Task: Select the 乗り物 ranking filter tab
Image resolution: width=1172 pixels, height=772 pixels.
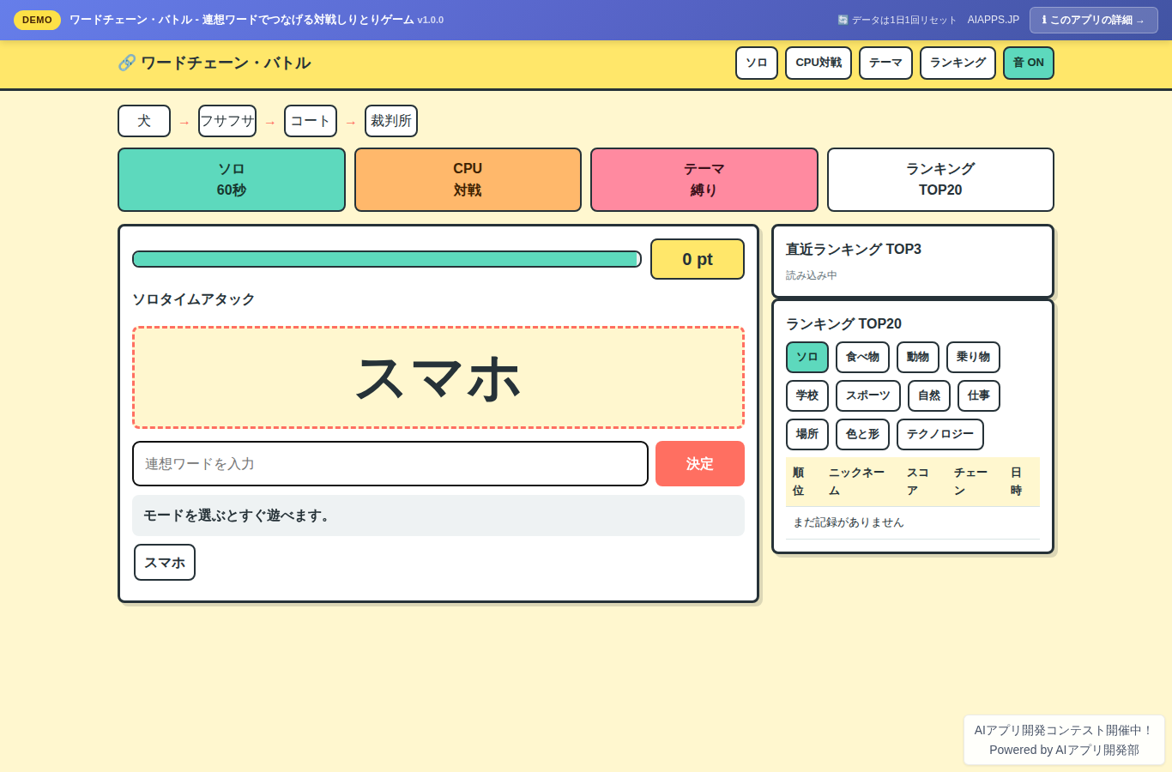Action: tap(973, 357)
